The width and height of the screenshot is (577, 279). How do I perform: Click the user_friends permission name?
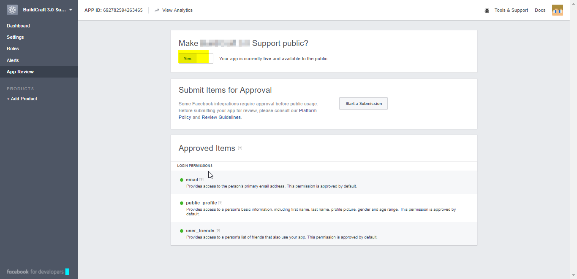click(x=200, y=231)
